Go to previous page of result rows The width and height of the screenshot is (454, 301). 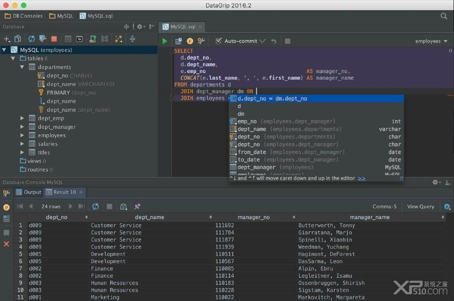coord(31,206)
